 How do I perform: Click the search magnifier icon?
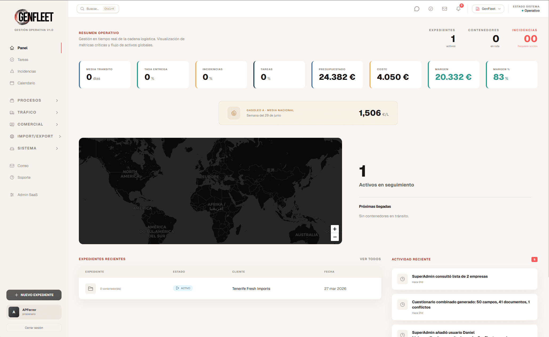pos(82,9)
